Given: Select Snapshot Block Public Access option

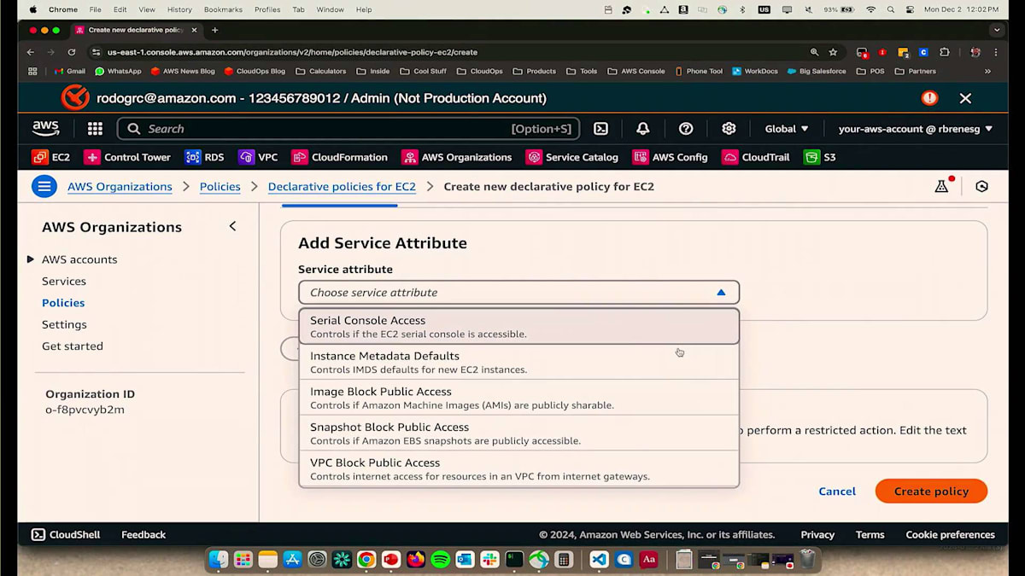Looking at the screenshot, I should click(x=518, y=433).
